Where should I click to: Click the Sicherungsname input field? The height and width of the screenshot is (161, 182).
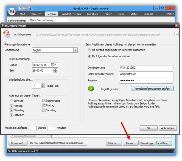click(x=49, y=20)
